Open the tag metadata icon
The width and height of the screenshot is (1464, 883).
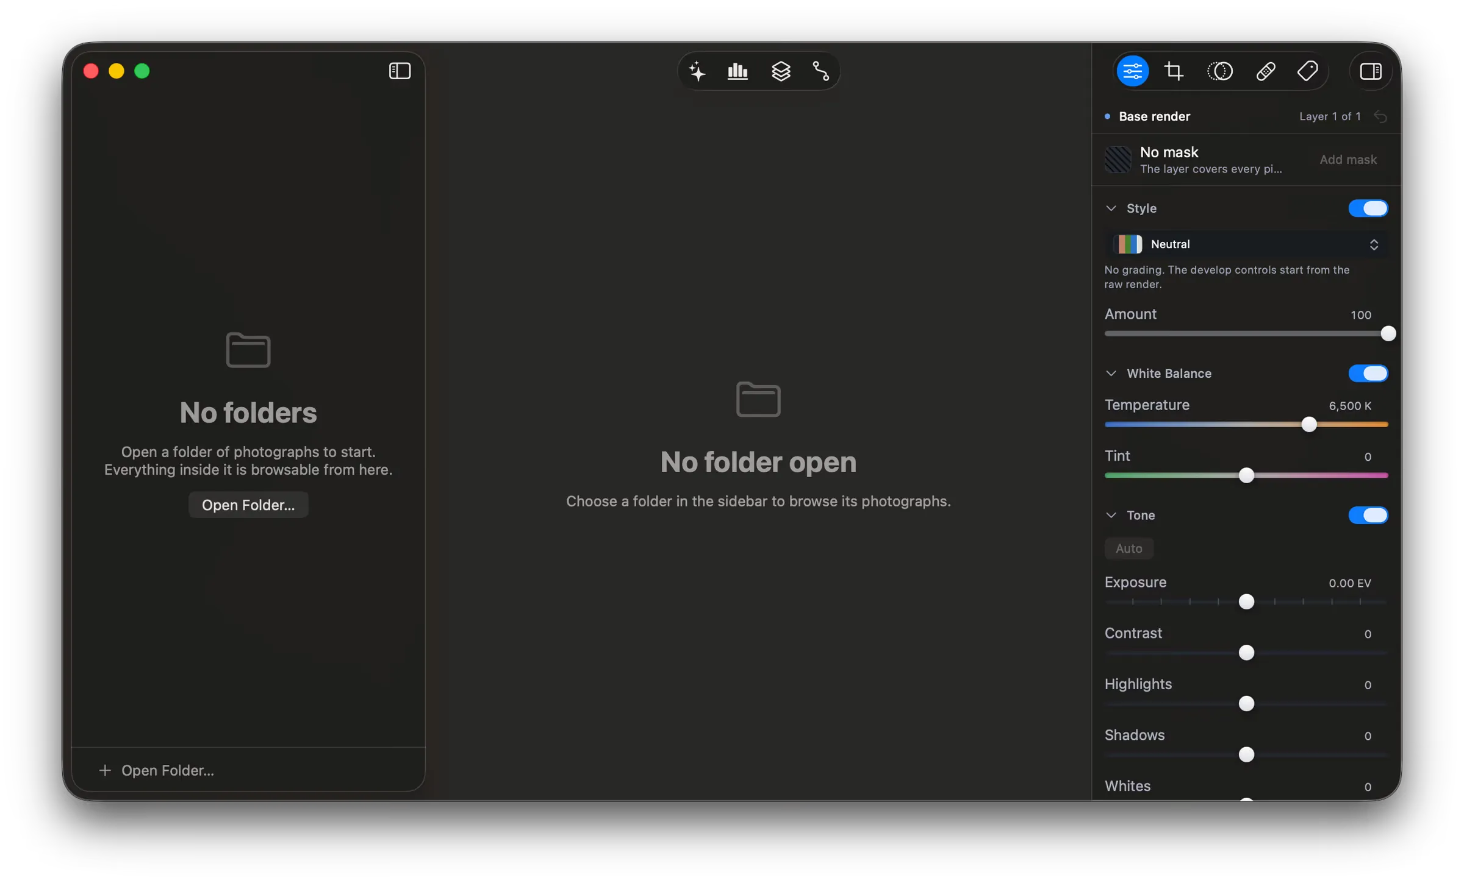coord(1307,71)
